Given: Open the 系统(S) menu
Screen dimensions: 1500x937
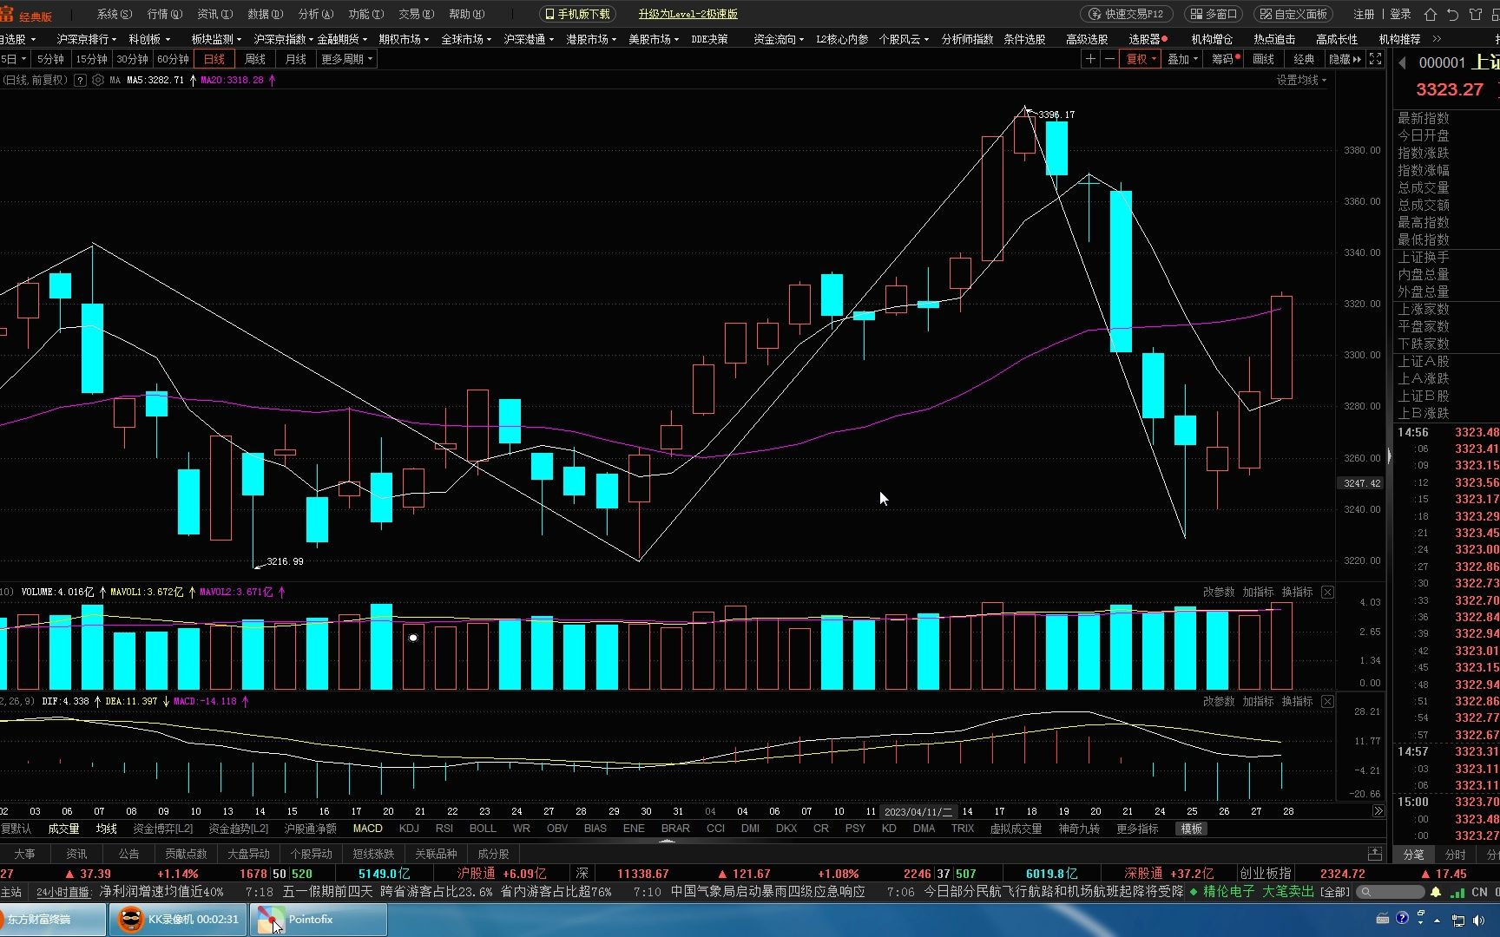Looking at the screenshot, I should point(115,14).
